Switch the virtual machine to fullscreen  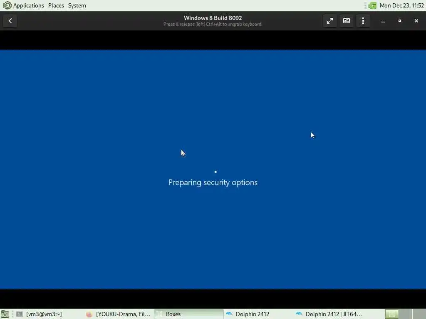click(x=330, y=21)
